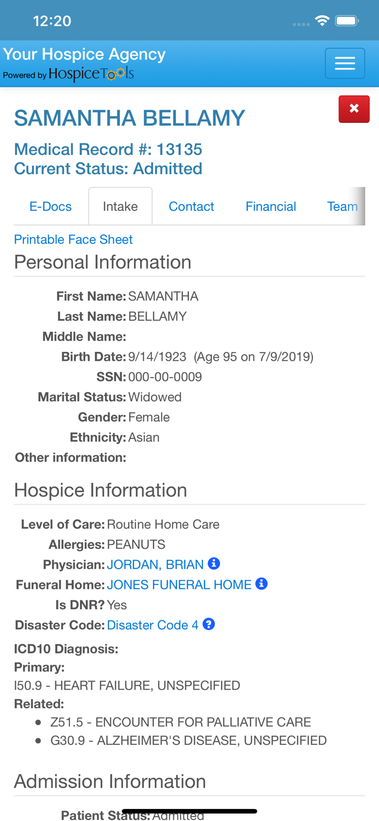Switch to the E-Docs tab
This screenshot has height=821, width=379.
coord(50,206)
